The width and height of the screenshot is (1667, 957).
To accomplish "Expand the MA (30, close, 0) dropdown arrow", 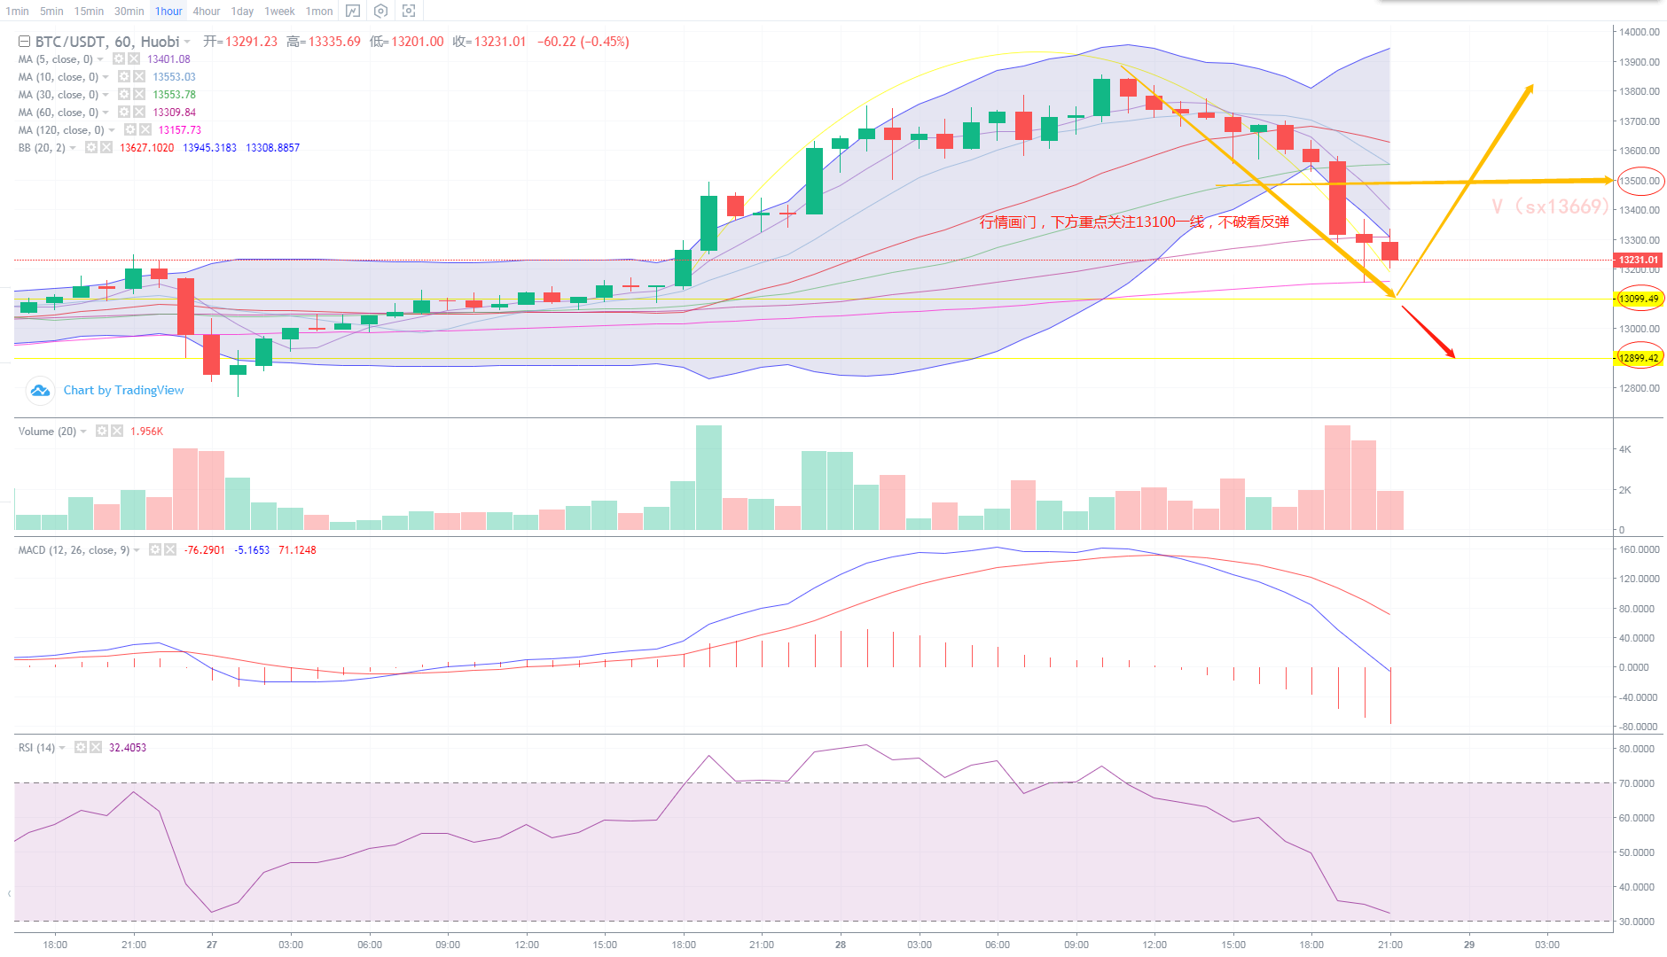I will coord(106,95).
